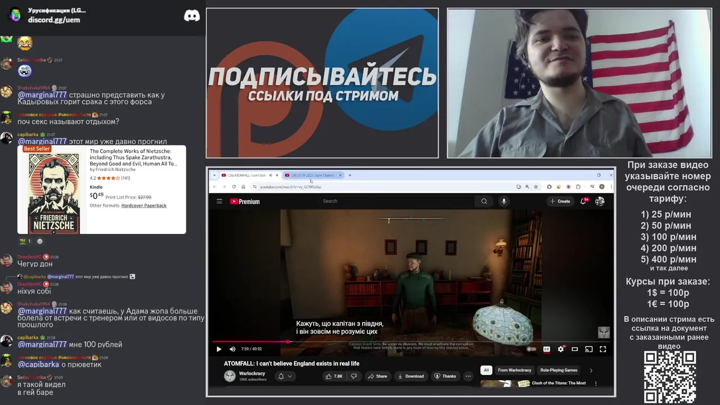The height and width of the screenshot is (405, 720).
Task: Click the @capibarka mention in chat
Action: pyautogui.click(x=38, y=364)
